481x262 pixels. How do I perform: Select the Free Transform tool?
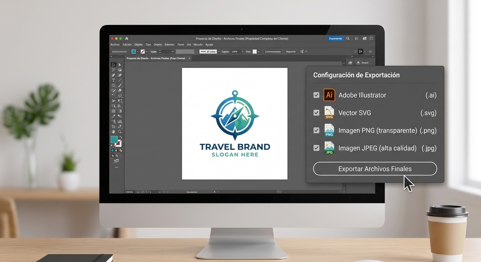(120, 100)
